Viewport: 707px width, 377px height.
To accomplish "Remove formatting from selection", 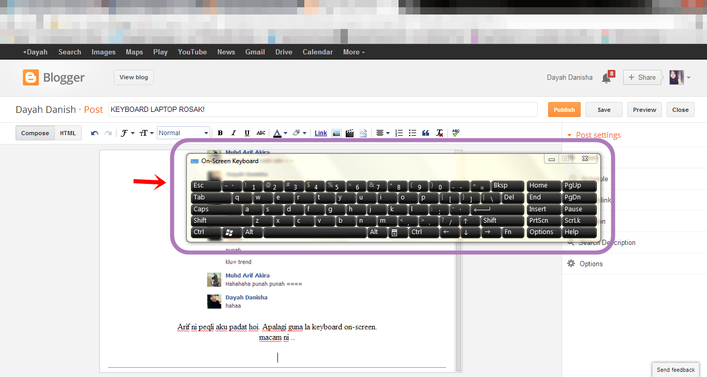I will tap(439, 133).
